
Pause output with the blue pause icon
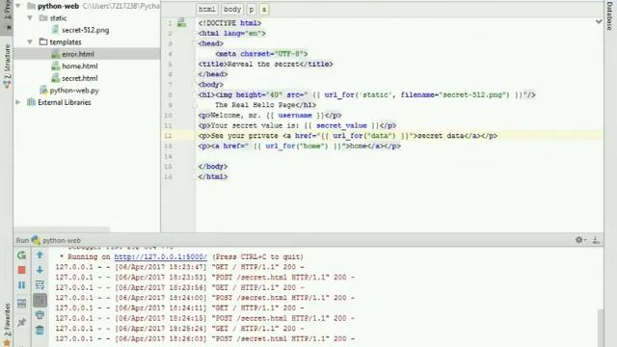click(21, 285)
